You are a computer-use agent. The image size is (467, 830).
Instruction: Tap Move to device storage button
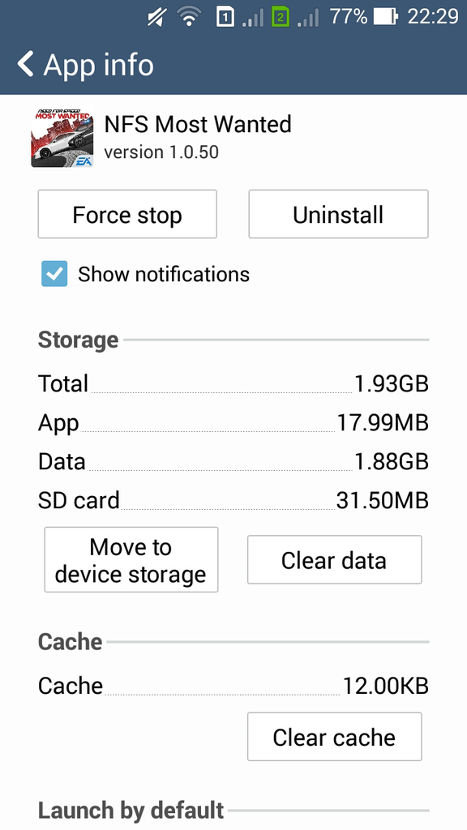[x=131, y=559]
